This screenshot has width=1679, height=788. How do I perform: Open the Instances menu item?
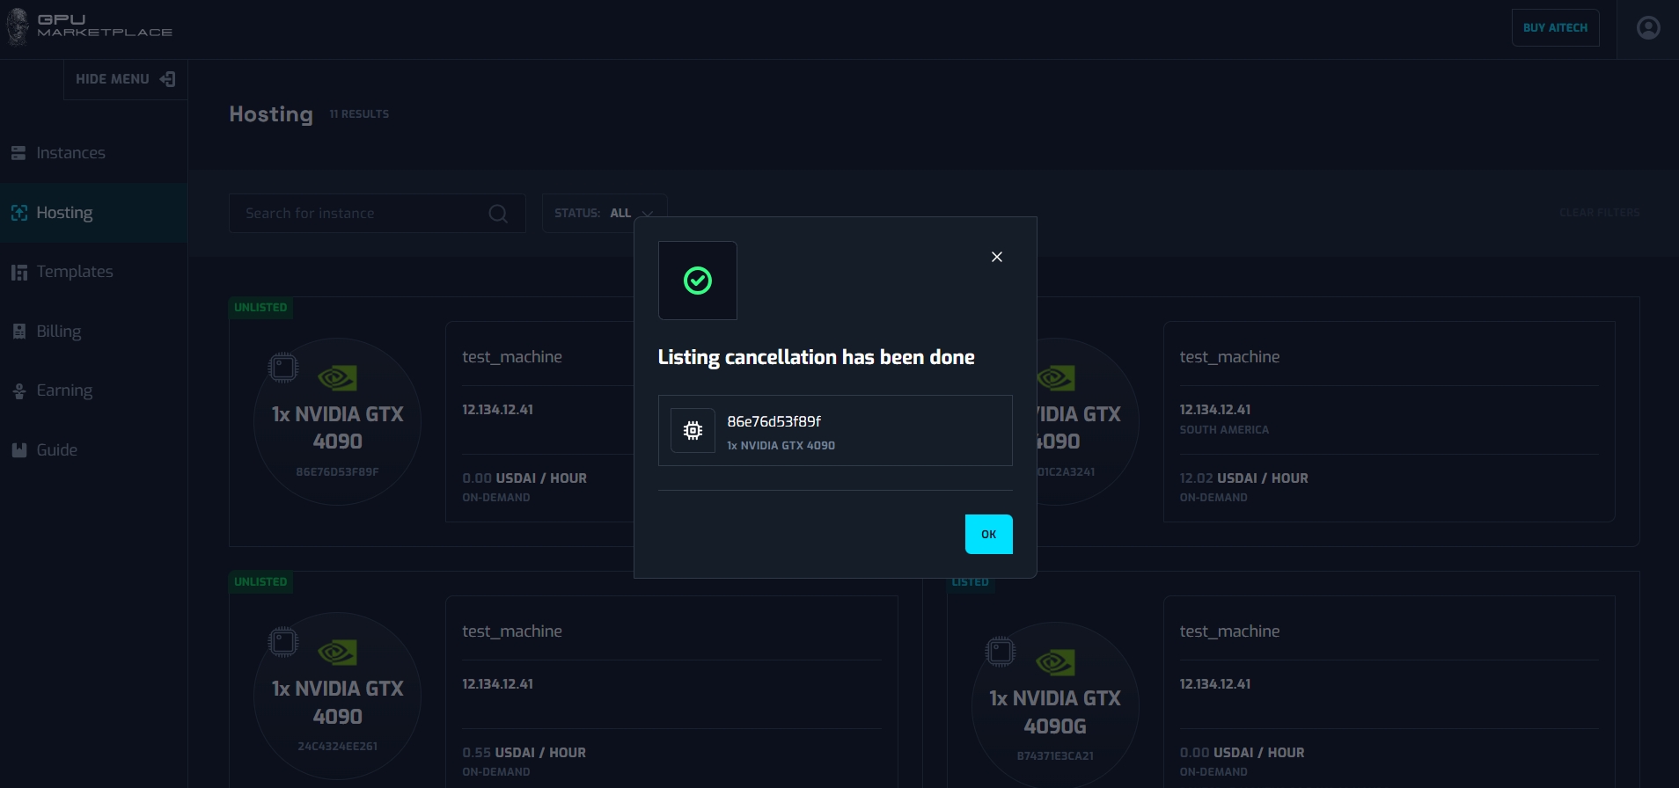pyautogui.click(x=70, y=153)
